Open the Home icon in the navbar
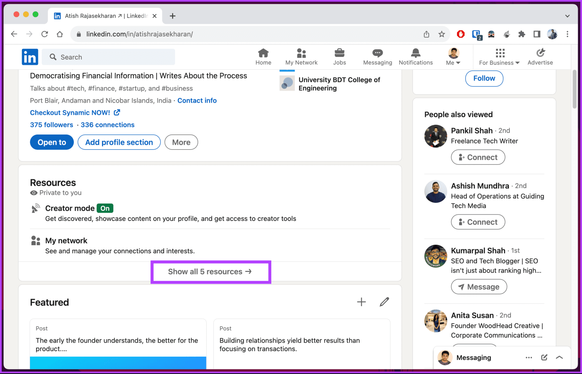The image size is (582, 374). tap(263, 53)
